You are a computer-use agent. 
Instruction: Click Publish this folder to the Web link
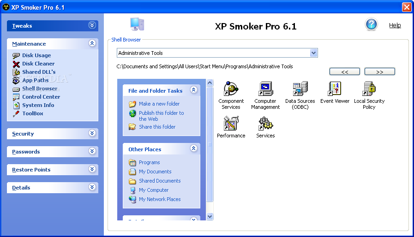click(162, 116)
